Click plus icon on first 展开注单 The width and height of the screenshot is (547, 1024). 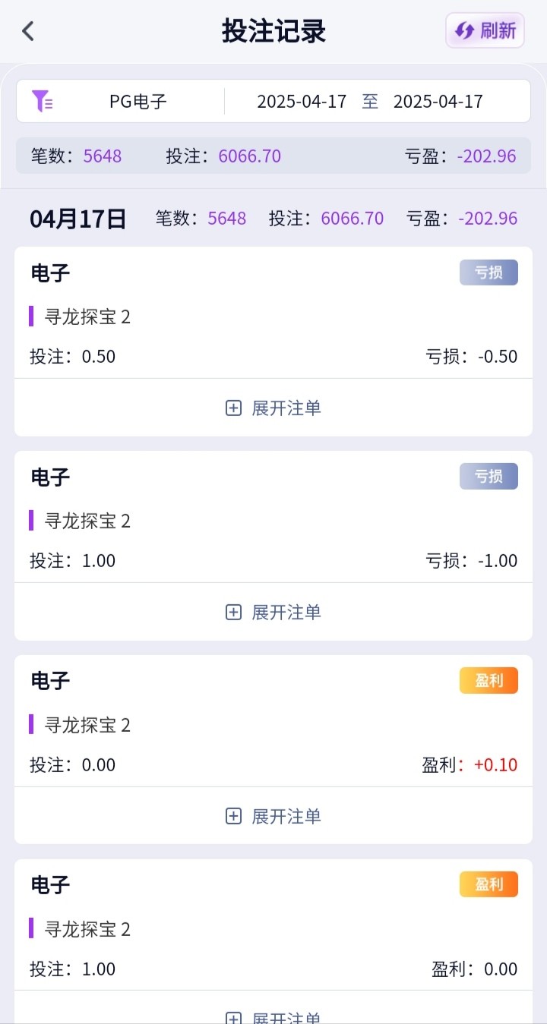point(234,408)
